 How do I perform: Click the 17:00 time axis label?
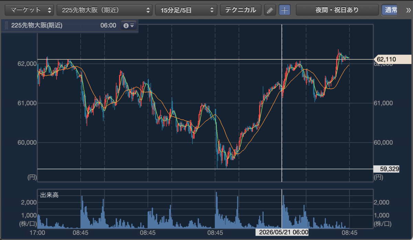click(38, 232)
